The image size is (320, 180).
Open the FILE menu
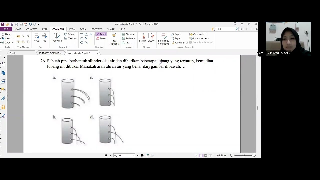tap(6, 29)
